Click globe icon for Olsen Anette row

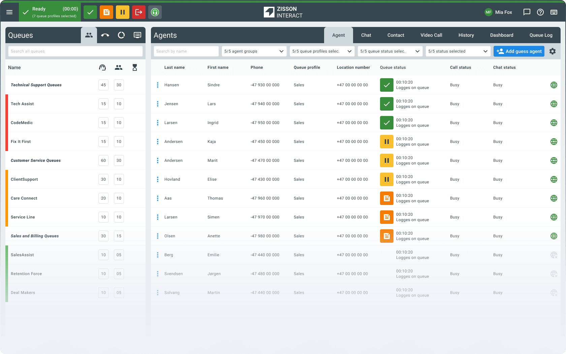[x=554, y=236]
